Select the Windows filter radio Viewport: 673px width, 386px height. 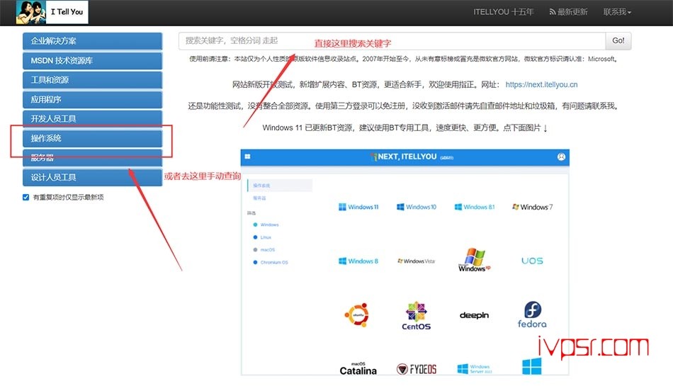point(255,225)
